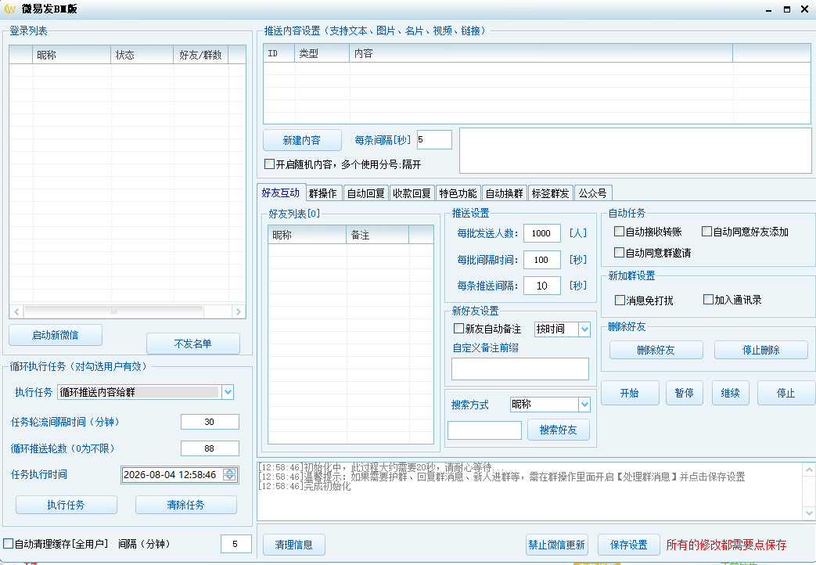
Task: Click the 清理信息 button
Action: point(294,545)
